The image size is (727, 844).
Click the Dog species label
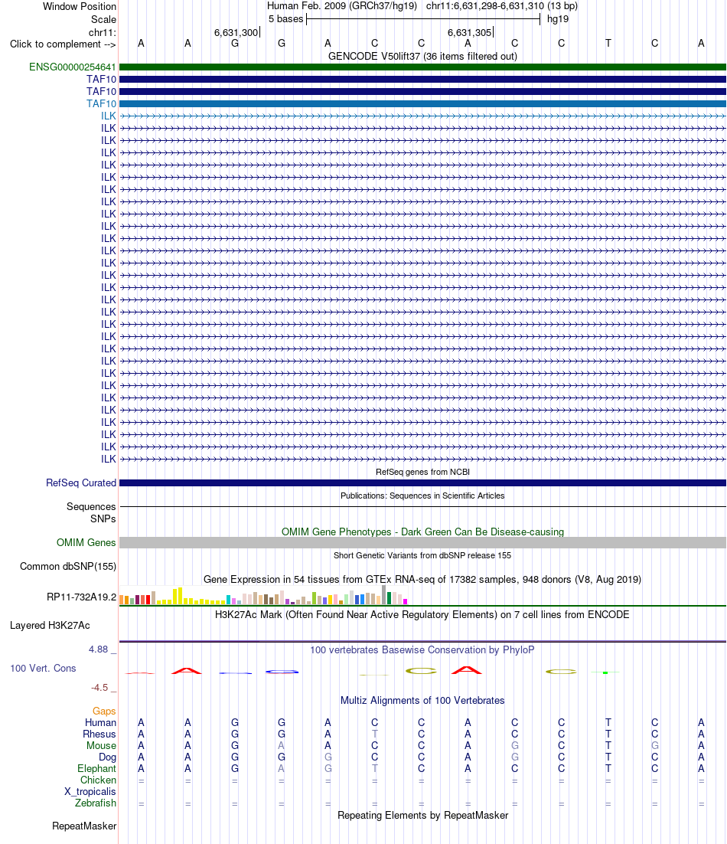pos(108,757)
